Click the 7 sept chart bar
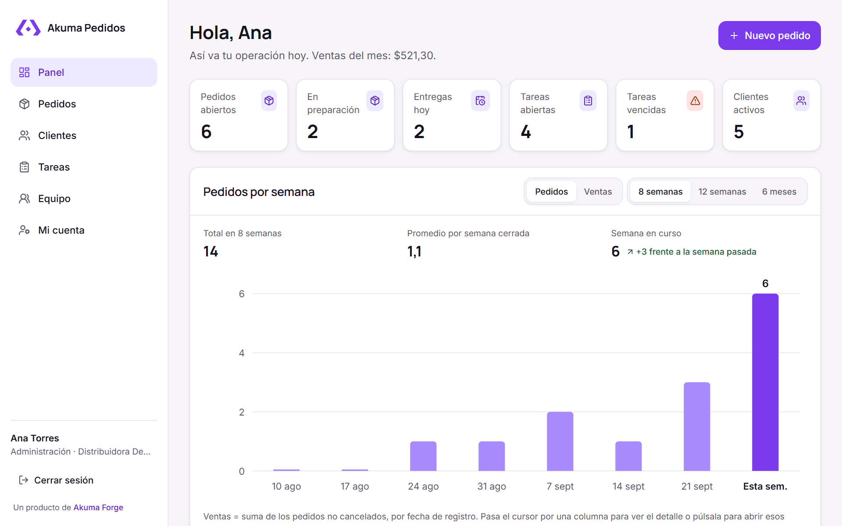The image size is (842, 526). (x=560, y=441)
